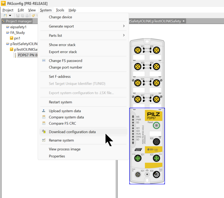This screenshot has width=224, height=198.
Task: Click the pn1 project icon
Action: click(11, 38)
